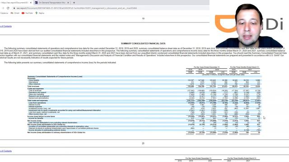Click For the Three Months Ended March 31 header
The width and height of the screenshot is (289, 162).
[x=245, y=67]
